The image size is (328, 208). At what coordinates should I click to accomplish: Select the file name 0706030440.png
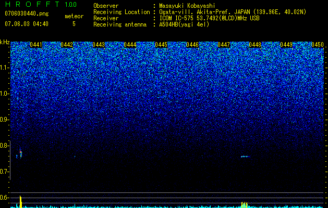(x=27, y=14)
